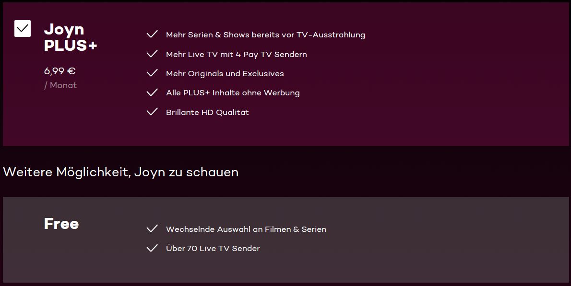This screenshot has height=286, width=571.
Task: Click the '6,99 €' price label
Action: click(x=60, y=71)
